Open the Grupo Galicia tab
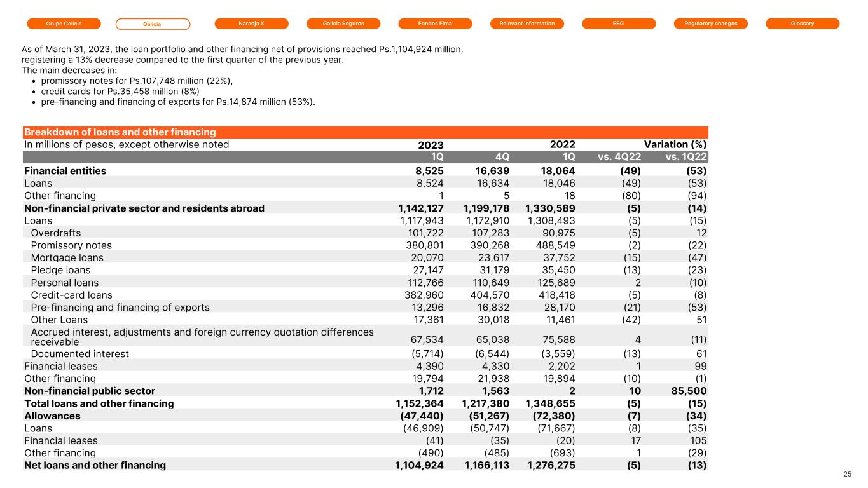 (64, 24)
